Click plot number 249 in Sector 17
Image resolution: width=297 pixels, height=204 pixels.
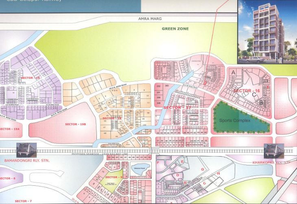pos(159,103)
